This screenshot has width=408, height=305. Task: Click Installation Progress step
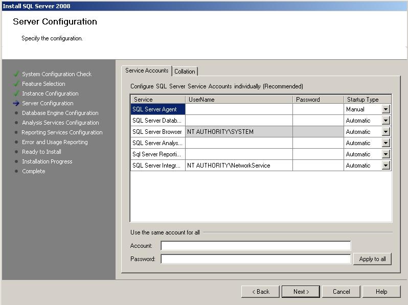pos(47,161)
